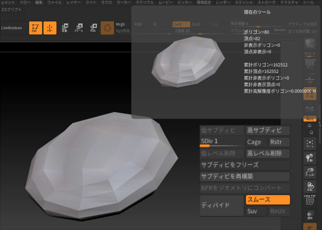The width and height of the screenshot is (322, 230).
Task: Click the right panel divider arrows
Action: (x=320, y=125)
